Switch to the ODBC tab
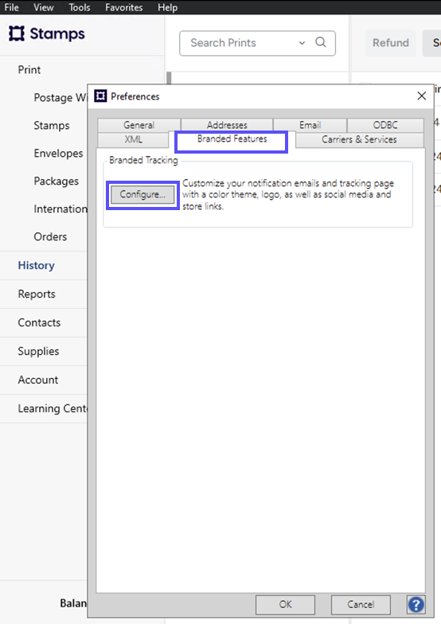The height and width of the screenshot is (624, 441). (385, 125)
